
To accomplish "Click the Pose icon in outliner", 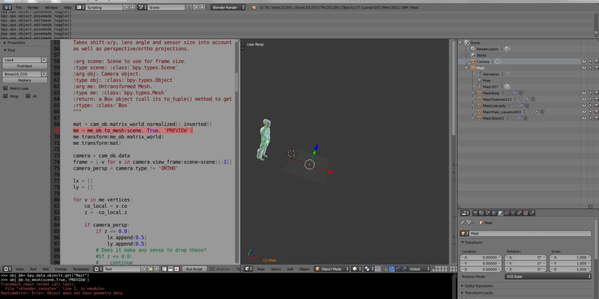I will 480,80.
